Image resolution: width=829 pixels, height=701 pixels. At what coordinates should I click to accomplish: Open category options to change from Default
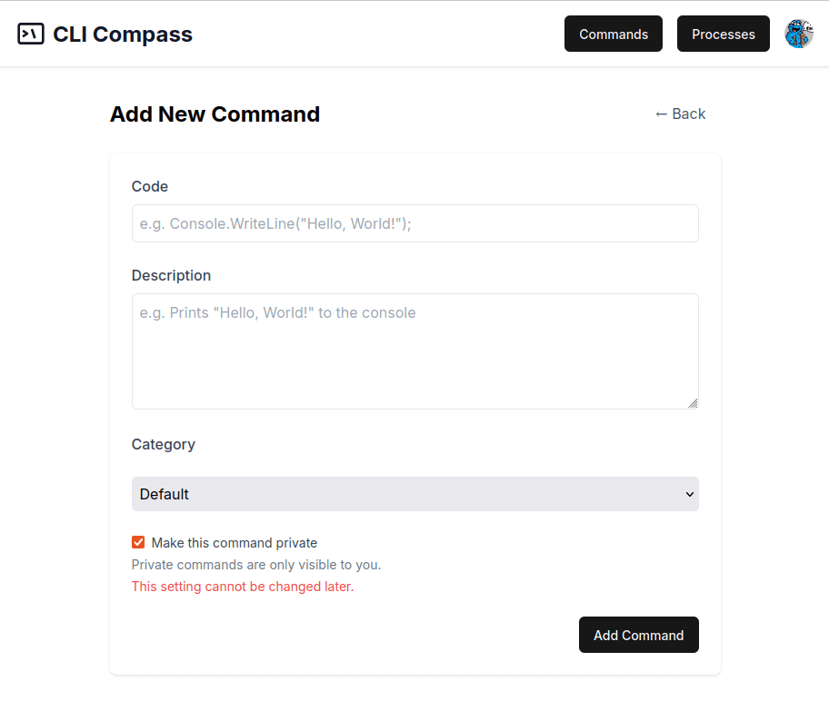click(414, 494)
